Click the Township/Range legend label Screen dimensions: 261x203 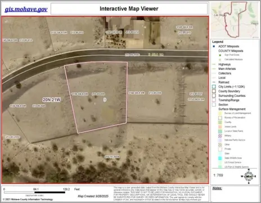click(229, 100)
